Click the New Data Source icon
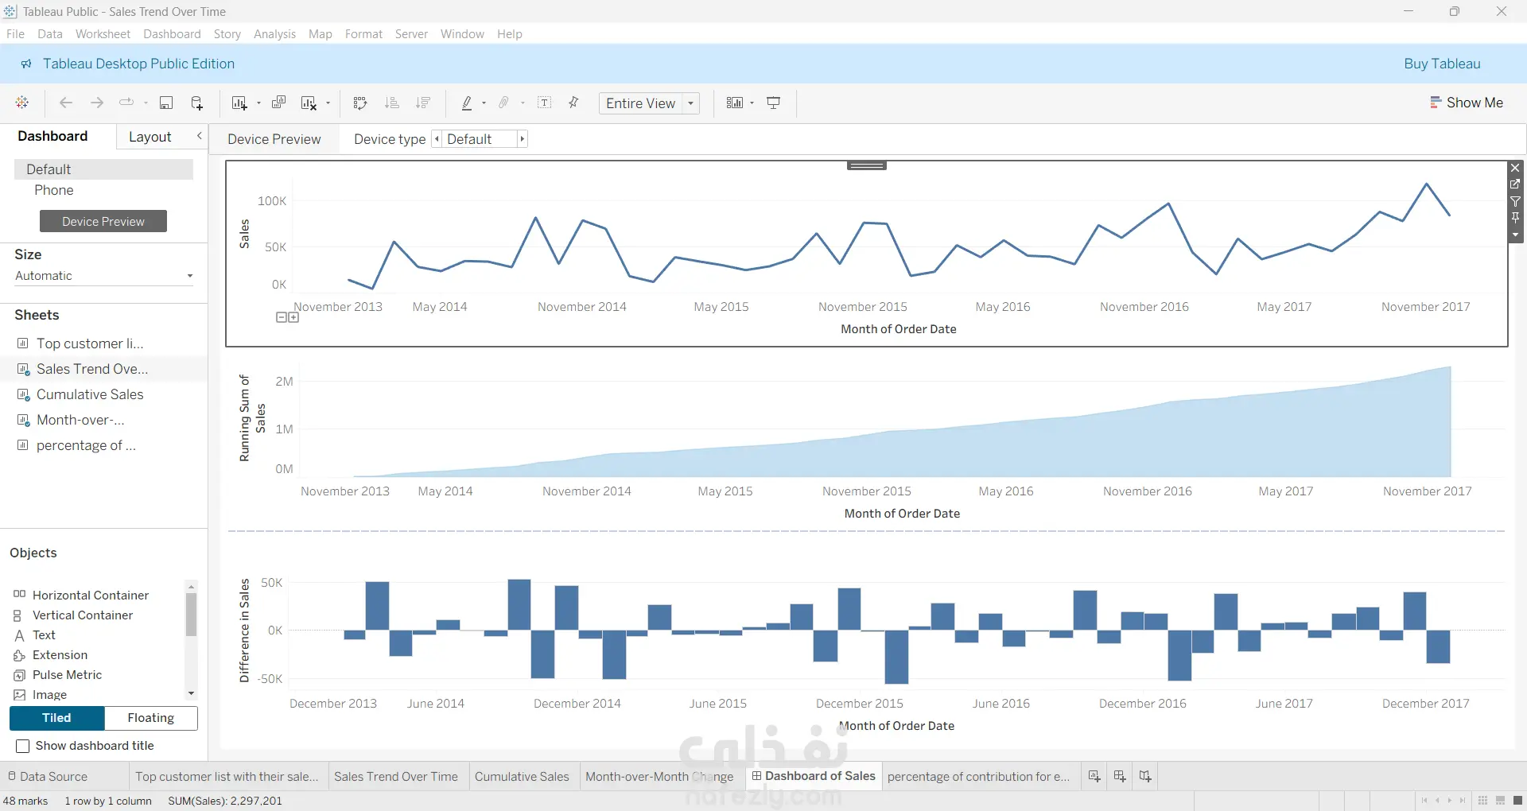 pyautogui.click(x=197, y=103)
